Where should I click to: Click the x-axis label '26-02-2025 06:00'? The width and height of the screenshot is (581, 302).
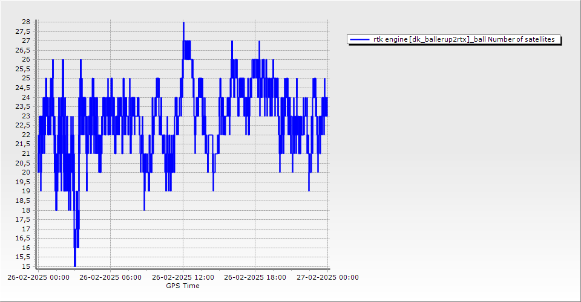[x=110, y=277]
